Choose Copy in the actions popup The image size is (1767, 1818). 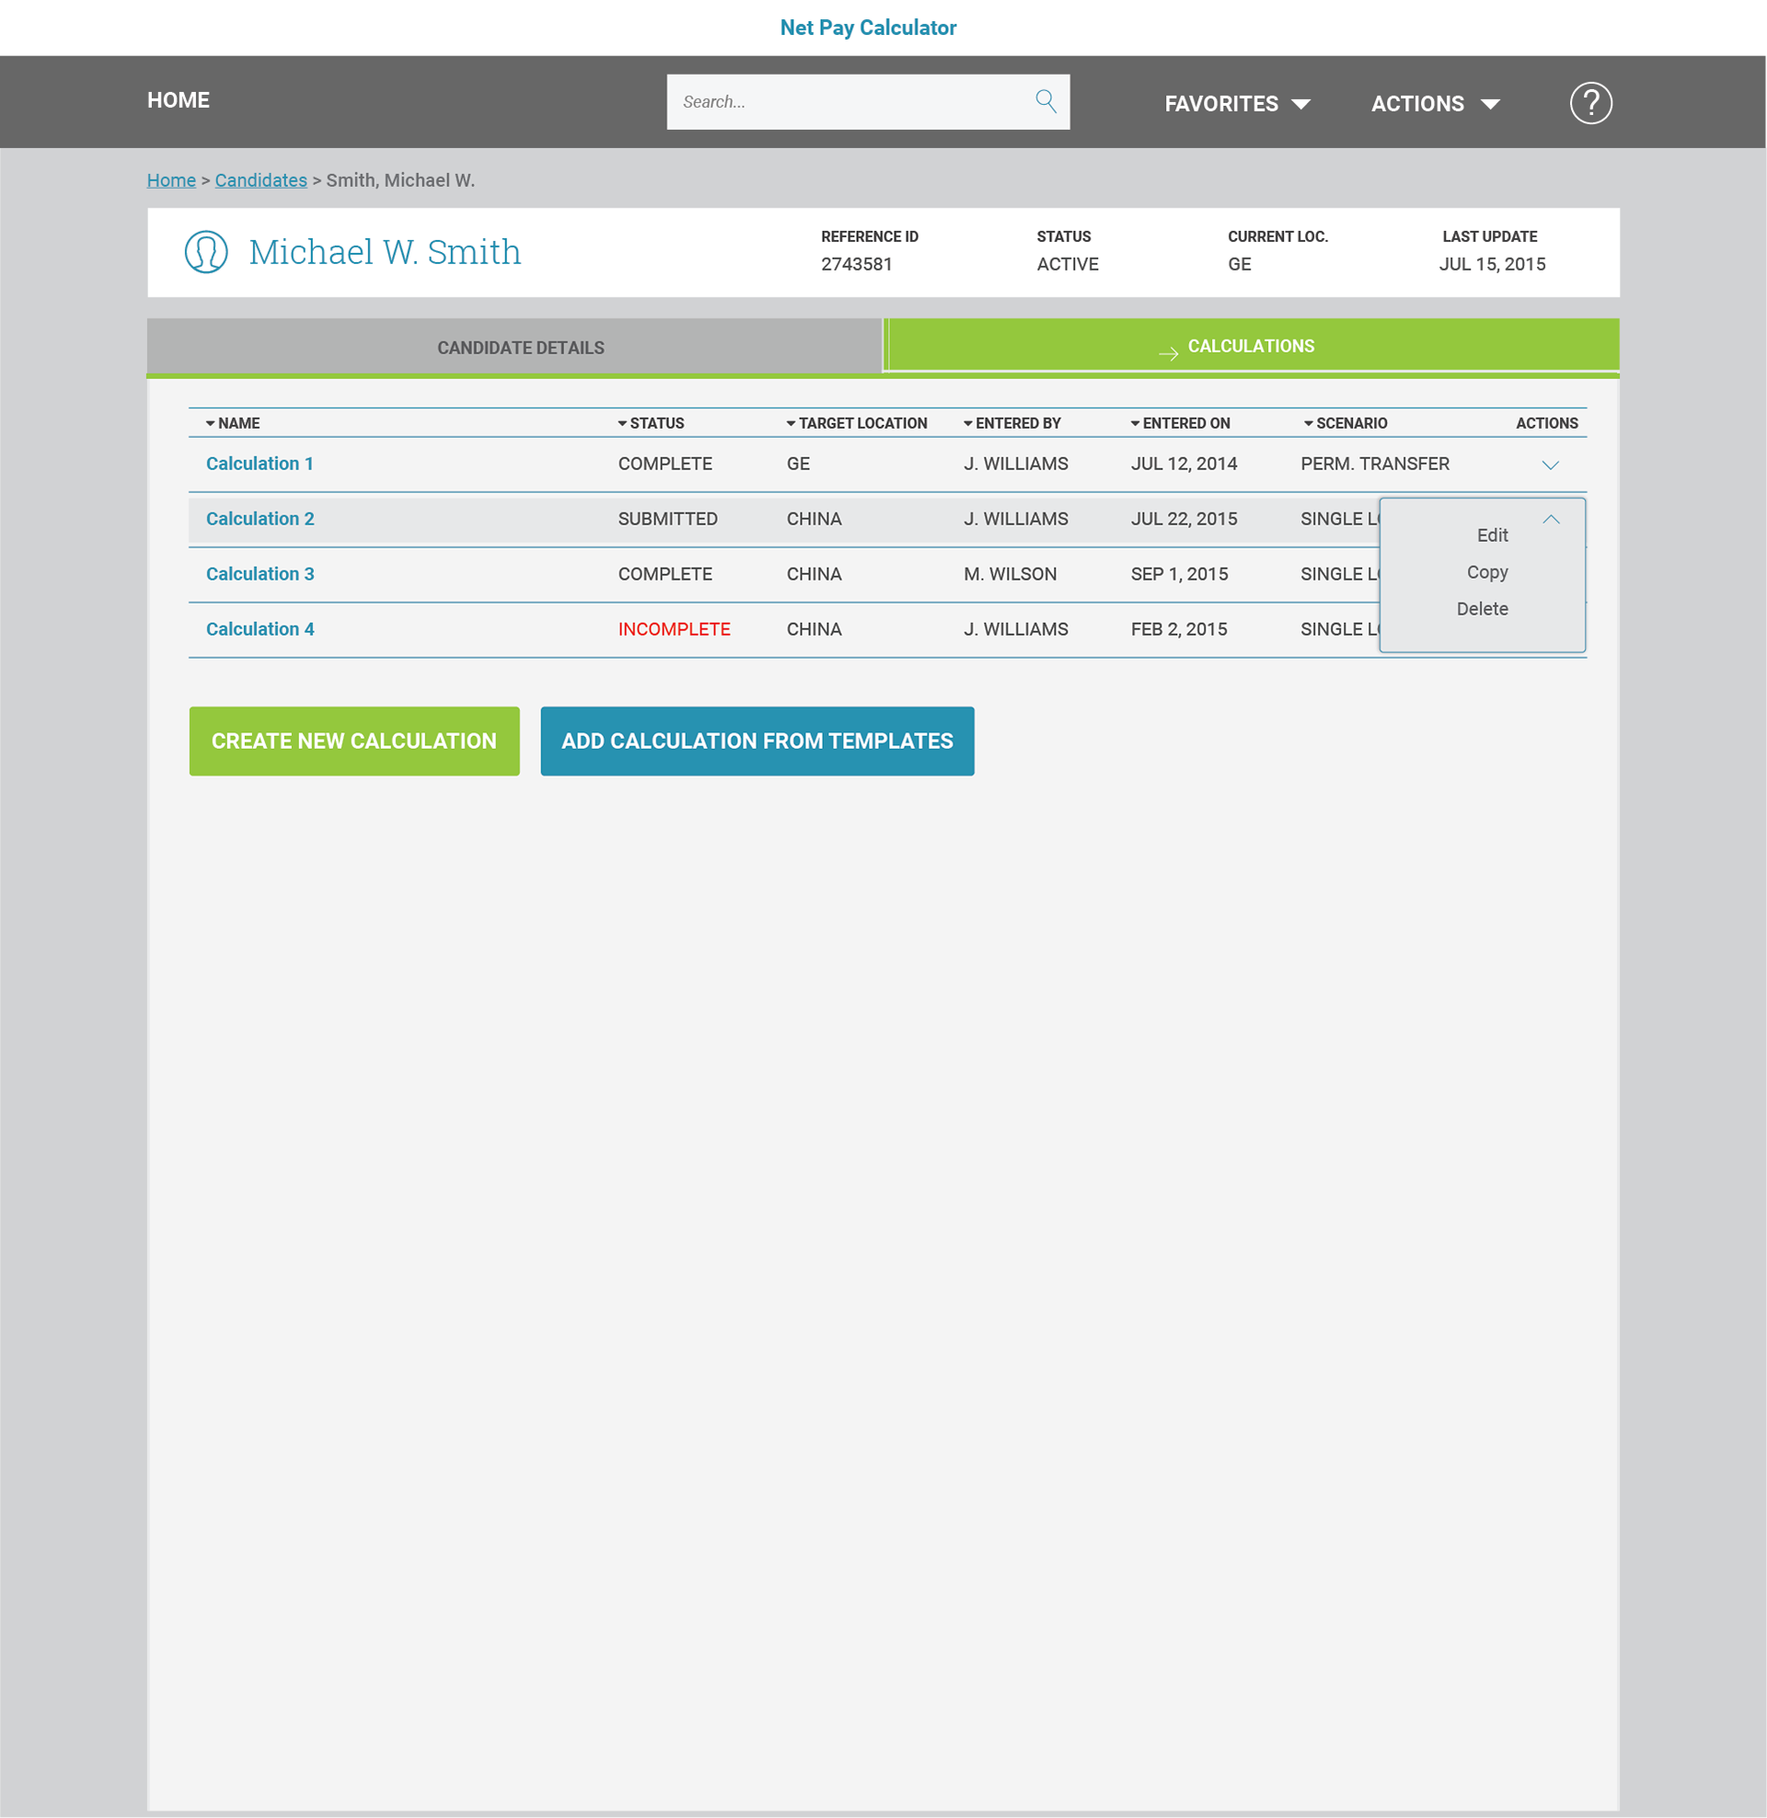(1486, 572)
